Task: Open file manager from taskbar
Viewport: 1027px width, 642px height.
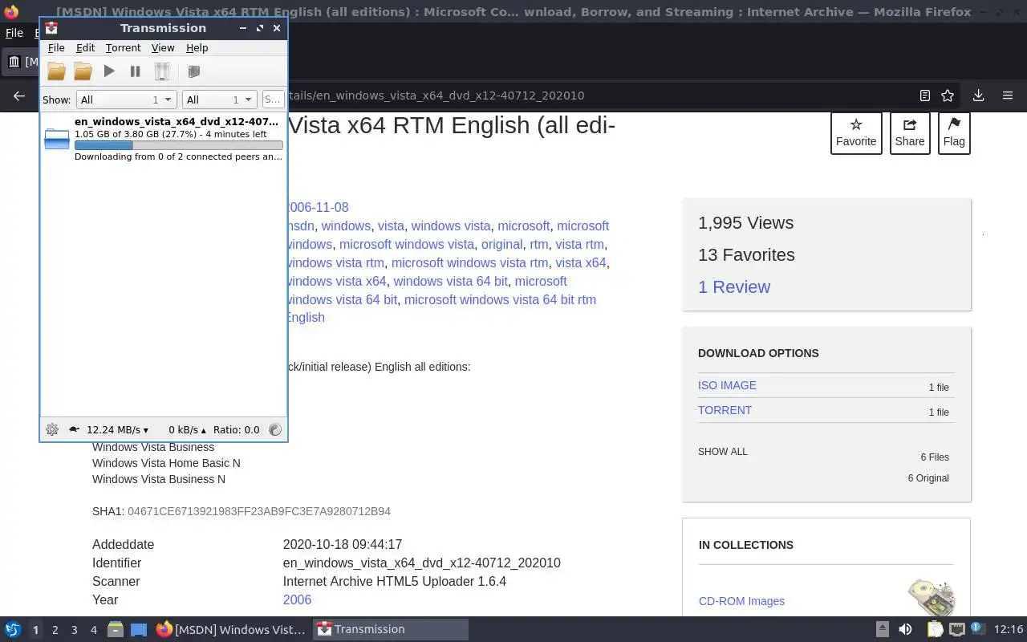Action: pyautogui.click(x=115, y=630)
